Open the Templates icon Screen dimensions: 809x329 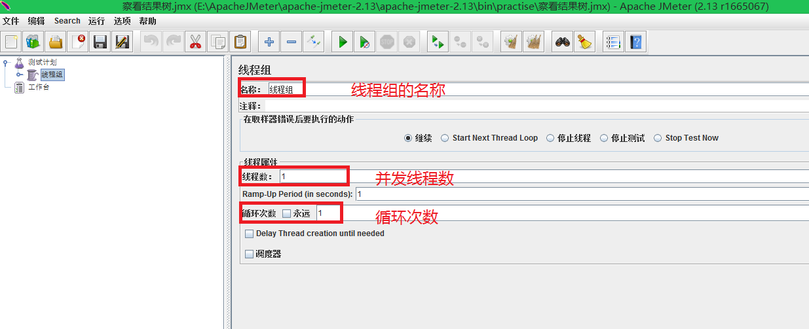(x=33, y=43)
